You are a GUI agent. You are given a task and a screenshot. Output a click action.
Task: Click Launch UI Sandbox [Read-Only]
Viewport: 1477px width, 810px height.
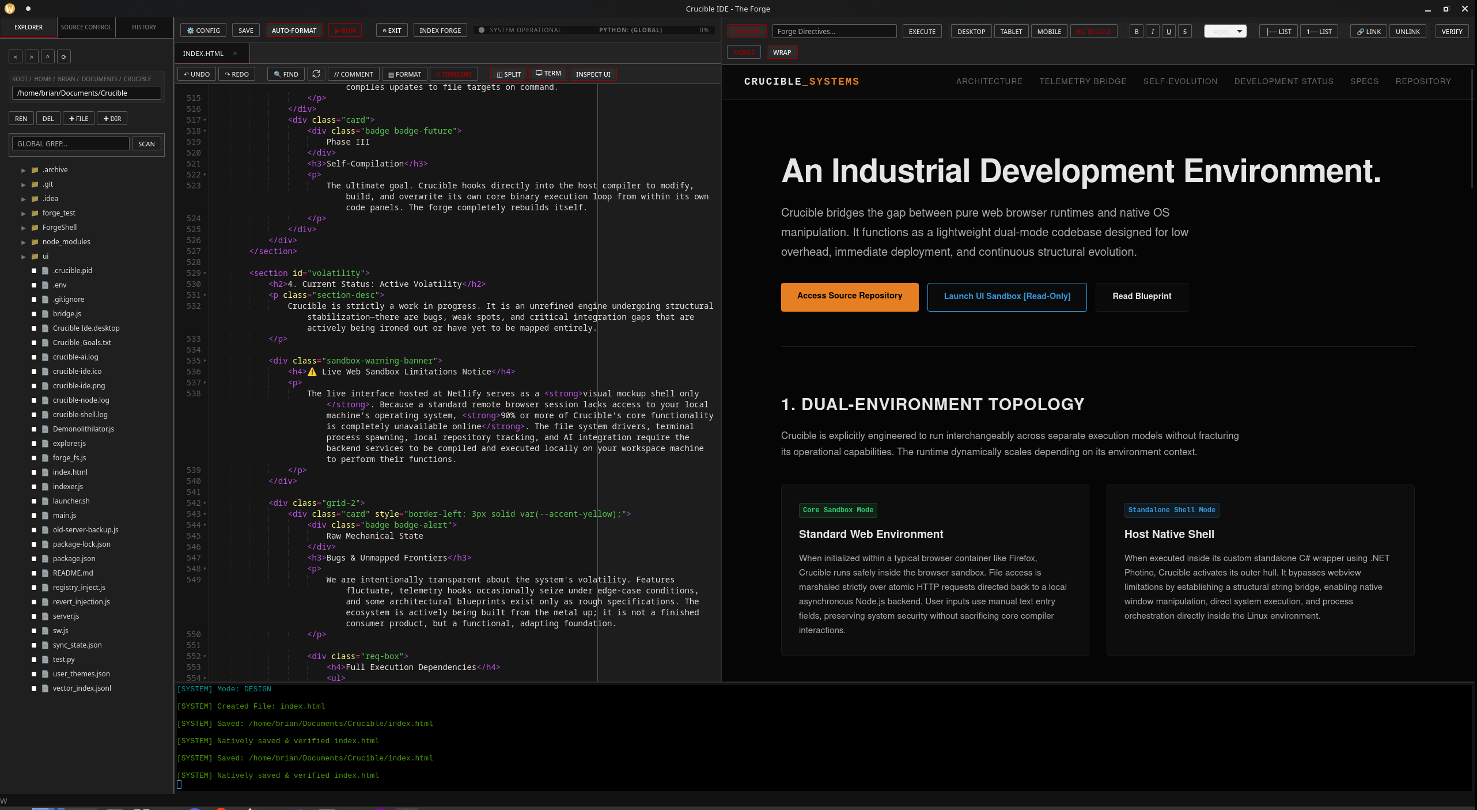coord(1007,297)
